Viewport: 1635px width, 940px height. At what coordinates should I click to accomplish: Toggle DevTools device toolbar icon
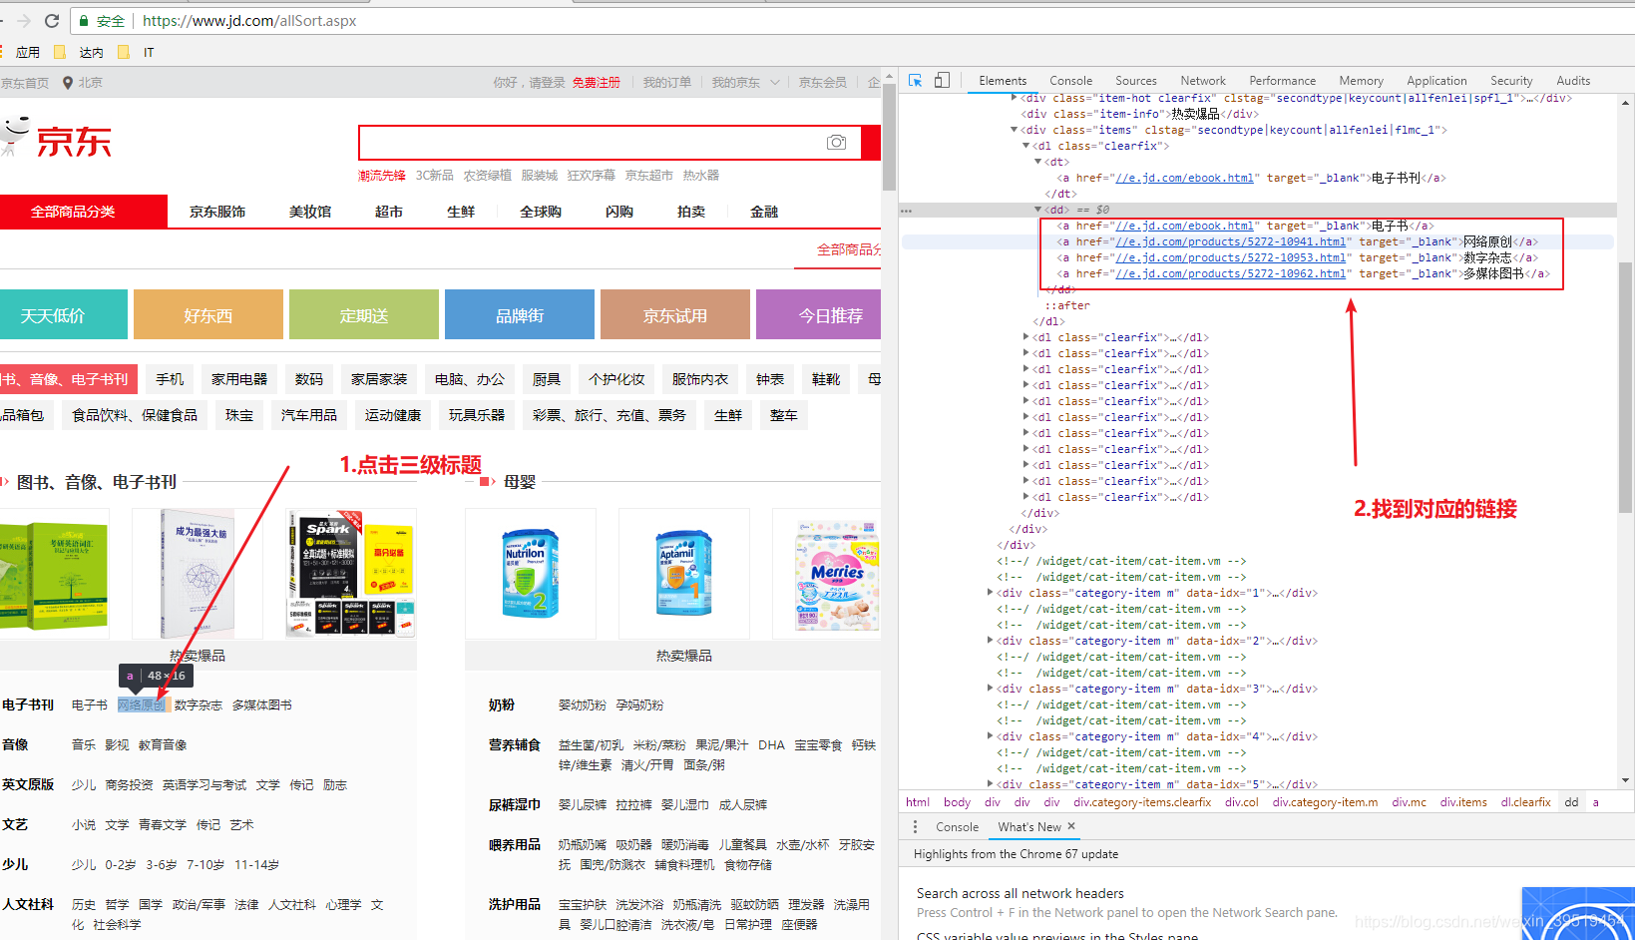[942, 80]
